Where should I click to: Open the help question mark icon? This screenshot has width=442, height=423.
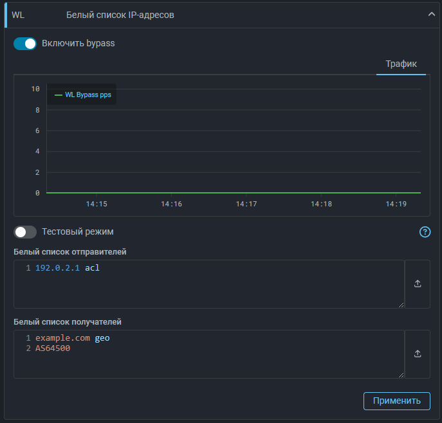pos(425,232)
